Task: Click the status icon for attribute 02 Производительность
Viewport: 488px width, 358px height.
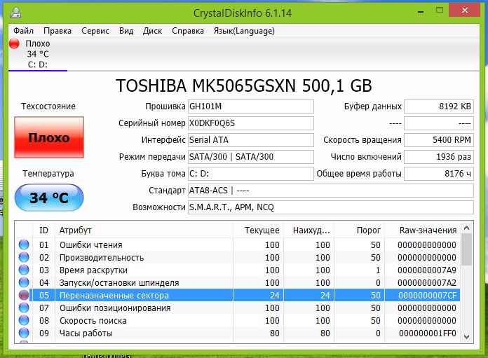Action: [24, 258]
